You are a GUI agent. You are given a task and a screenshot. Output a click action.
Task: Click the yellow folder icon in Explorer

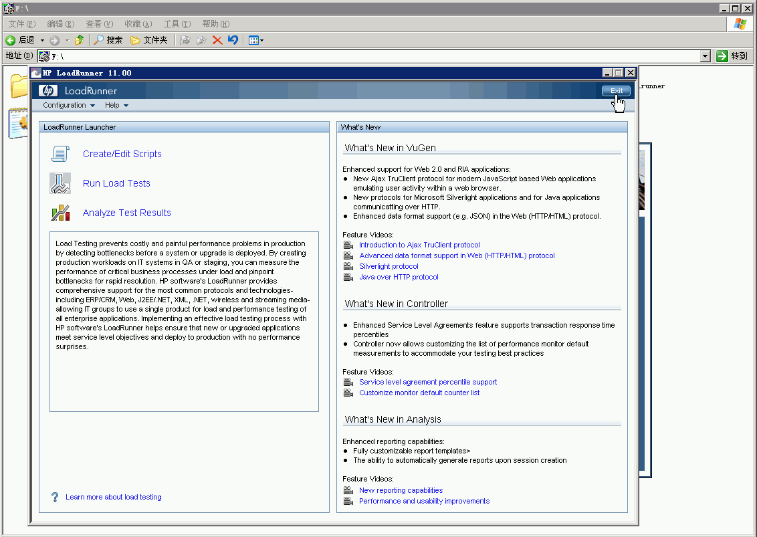pyautogui.click(x=19, y=86)
